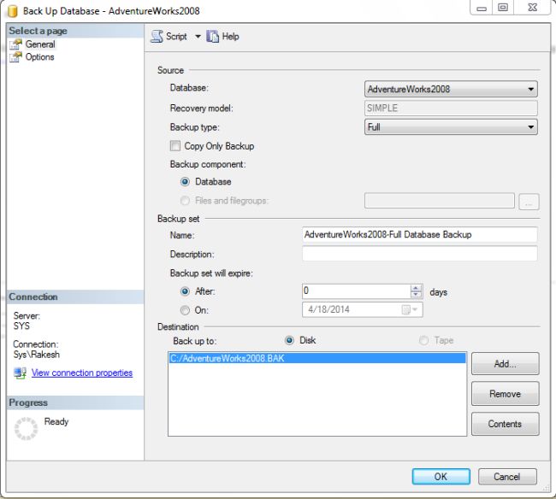
Task: Click the Contents button
Action: click(506, 424)
